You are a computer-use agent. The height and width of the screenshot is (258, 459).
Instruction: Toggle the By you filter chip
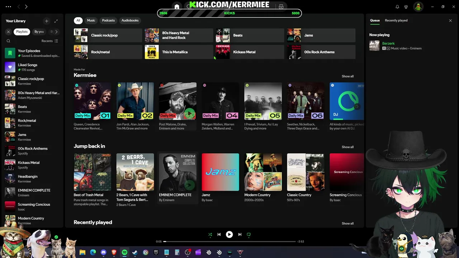pos(39,32)
